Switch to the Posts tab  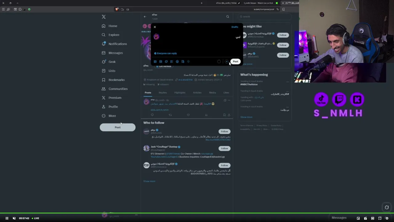148,92
